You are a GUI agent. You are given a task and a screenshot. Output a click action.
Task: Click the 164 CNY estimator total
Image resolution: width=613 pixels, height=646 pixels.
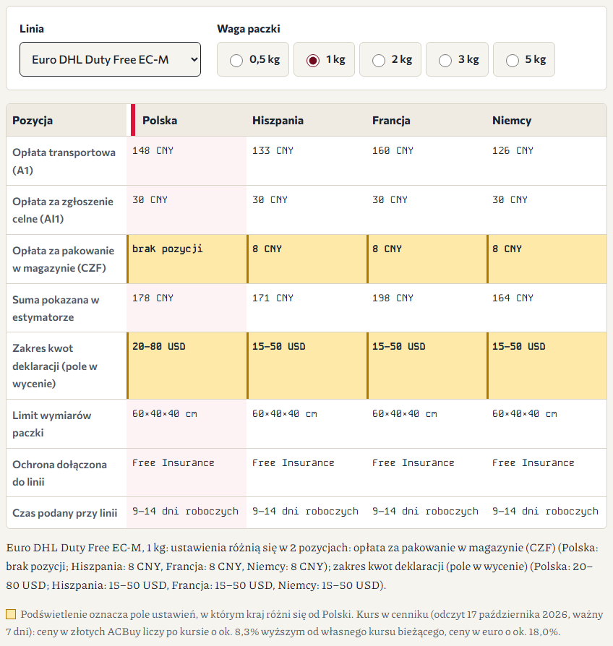point(546,308)
